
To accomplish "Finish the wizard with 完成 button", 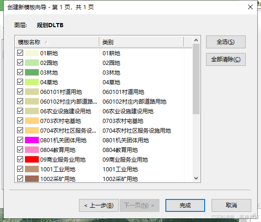I will [x=185, y=205].
